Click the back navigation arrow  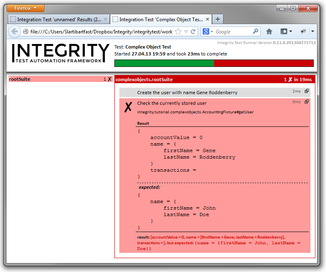click(14, 31)
